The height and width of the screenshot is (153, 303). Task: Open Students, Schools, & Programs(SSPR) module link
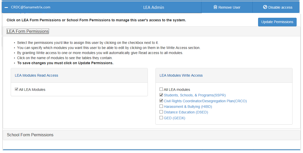(195, 95)
